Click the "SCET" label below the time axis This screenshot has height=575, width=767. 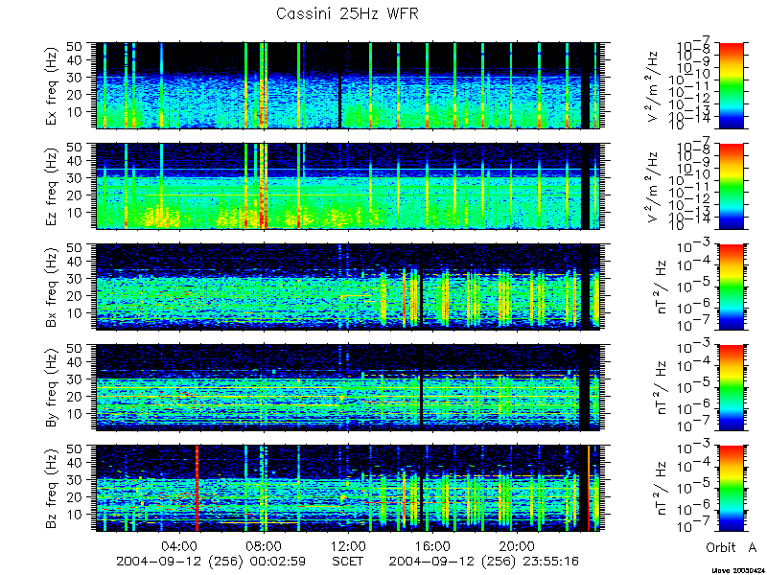tap(348, 562)
